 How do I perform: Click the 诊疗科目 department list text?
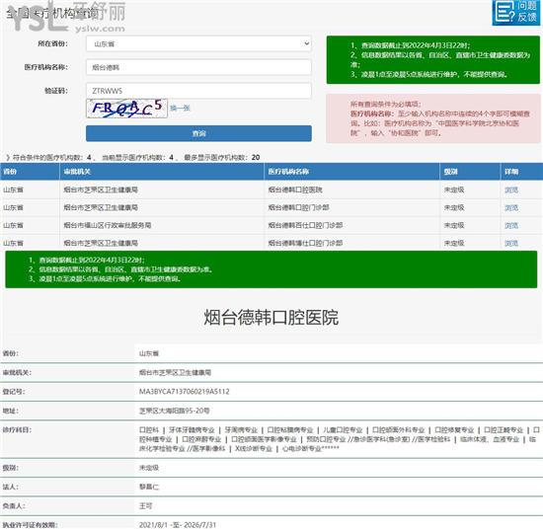click(340, 439)
